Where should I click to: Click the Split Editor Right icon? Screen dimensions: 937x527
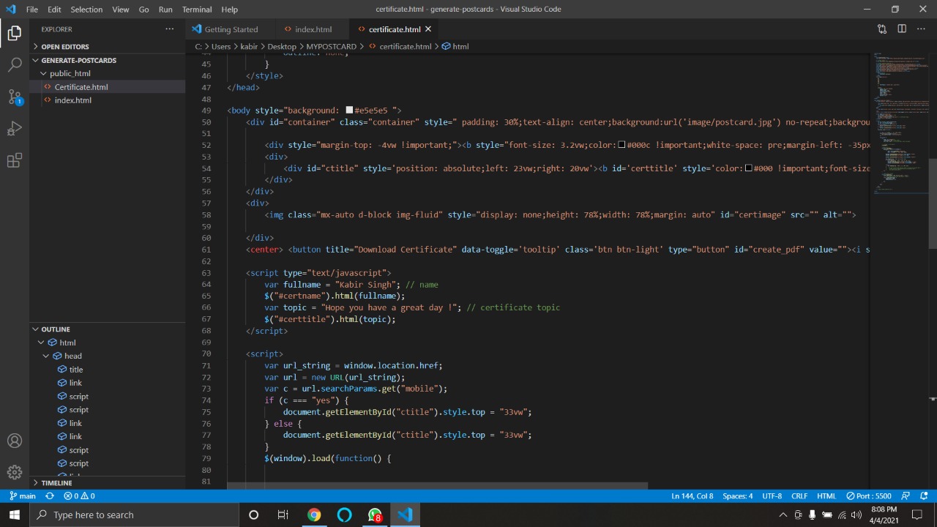902,29
